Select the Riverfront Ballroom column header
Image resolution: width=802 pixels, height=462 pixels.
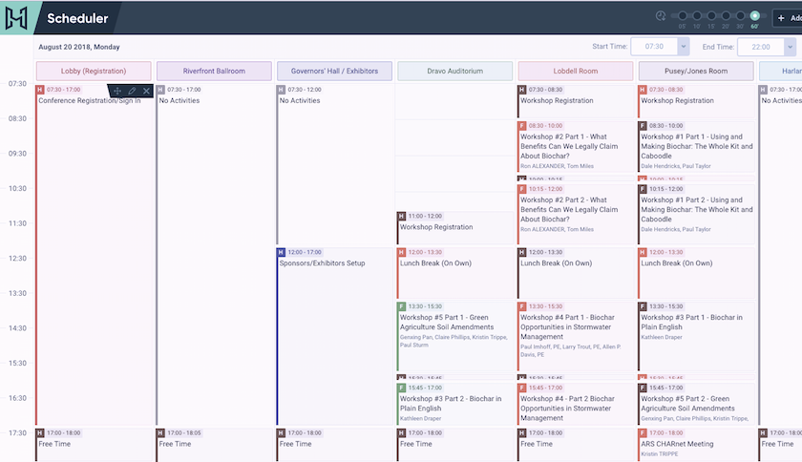pyautogui.click(x=214, y=71)
